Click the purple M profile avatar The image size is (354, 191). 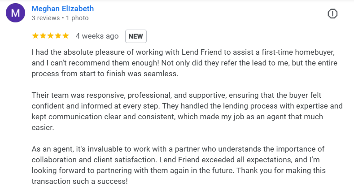point(15,13)
